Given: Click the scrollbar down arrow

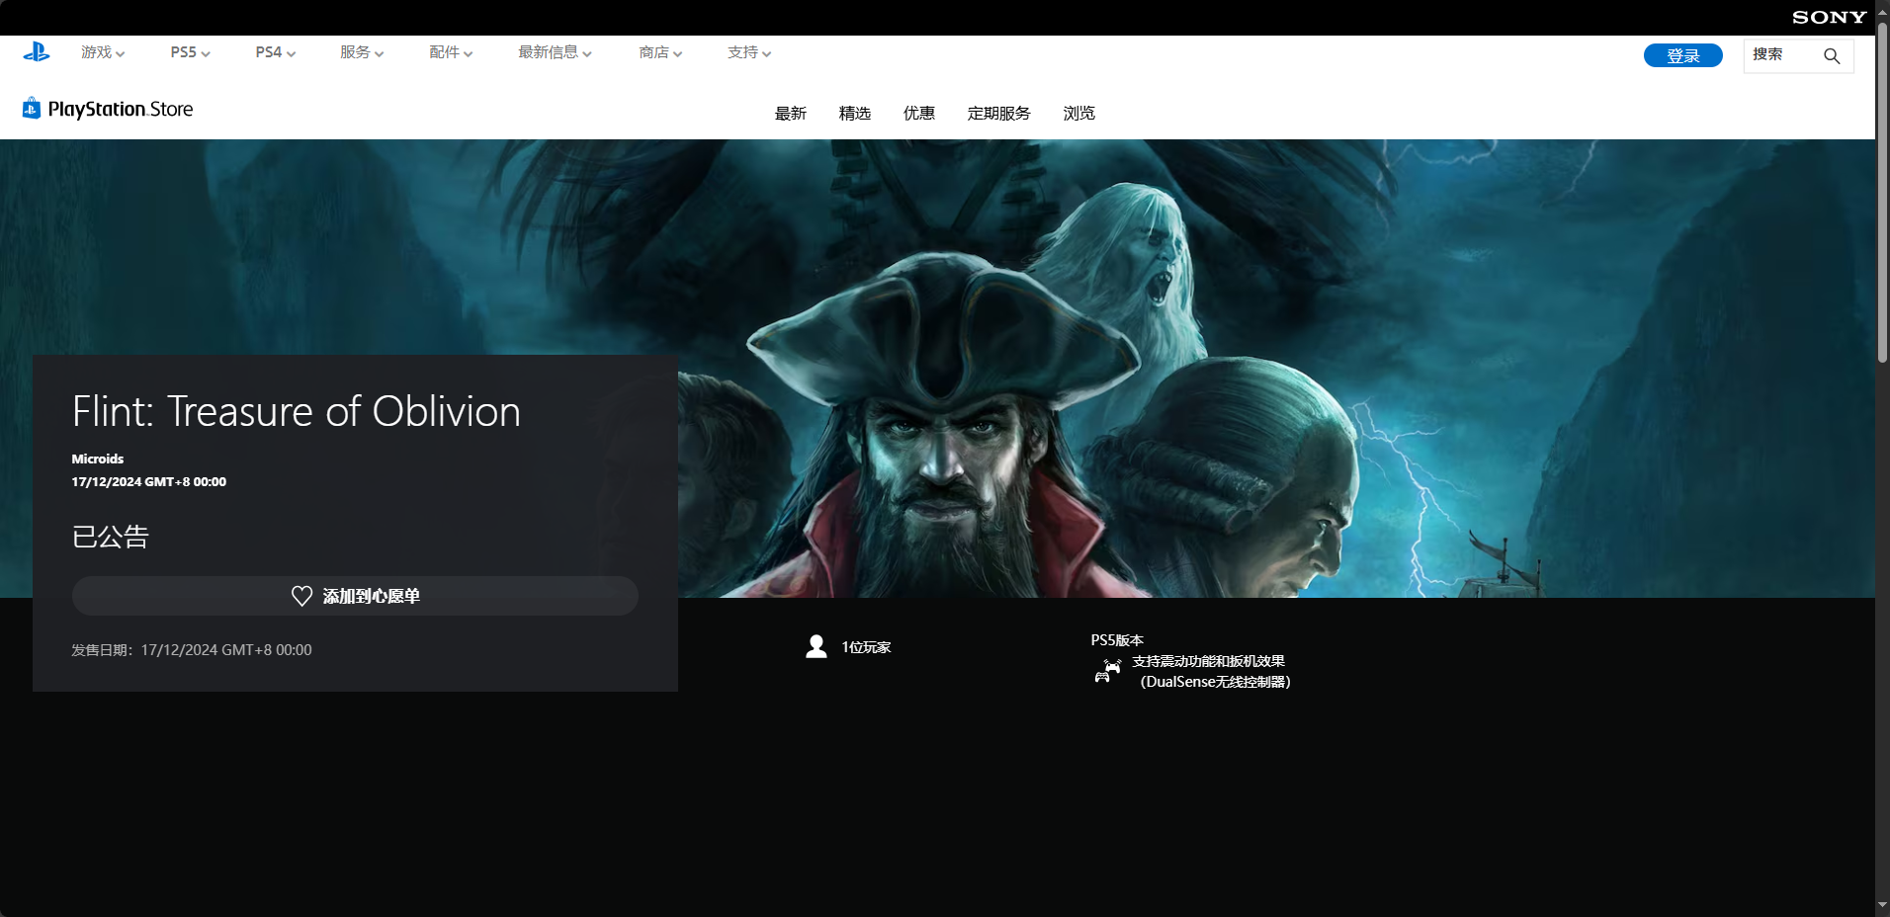Looking at the screenshot, I should 1882,905.
